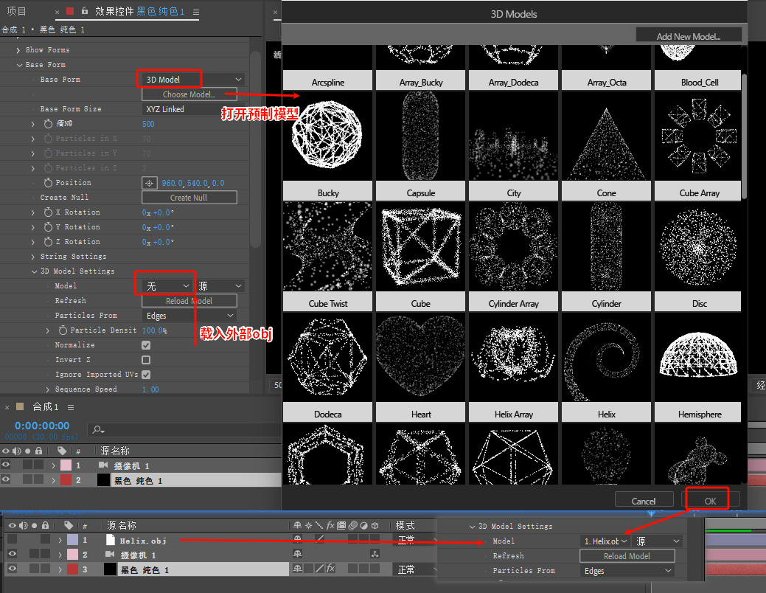The height and width of the screenshot is (593, 766).
Task: Toggle eye of layer 3 黑色 纯色 1
Action: [x=13, y=569]
